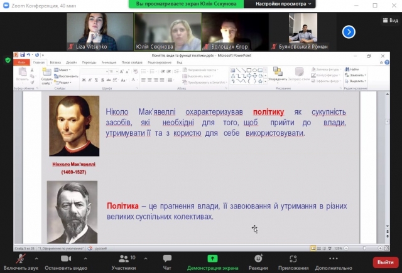
Task: Click the green encryption shield icon
Action: coord(8,60)
